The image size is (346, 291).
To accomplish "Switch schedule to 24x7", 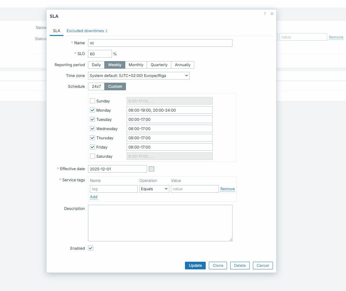I will (x=96, y=87).
